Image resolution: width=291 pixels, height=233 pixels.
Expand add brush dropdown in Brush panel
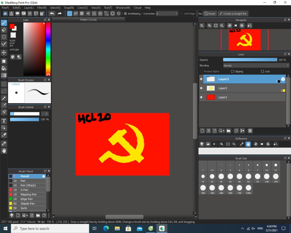27,215
